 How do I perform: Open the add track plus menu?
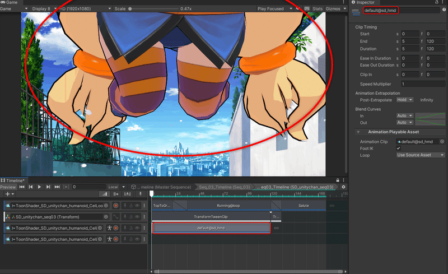point(9,194)
